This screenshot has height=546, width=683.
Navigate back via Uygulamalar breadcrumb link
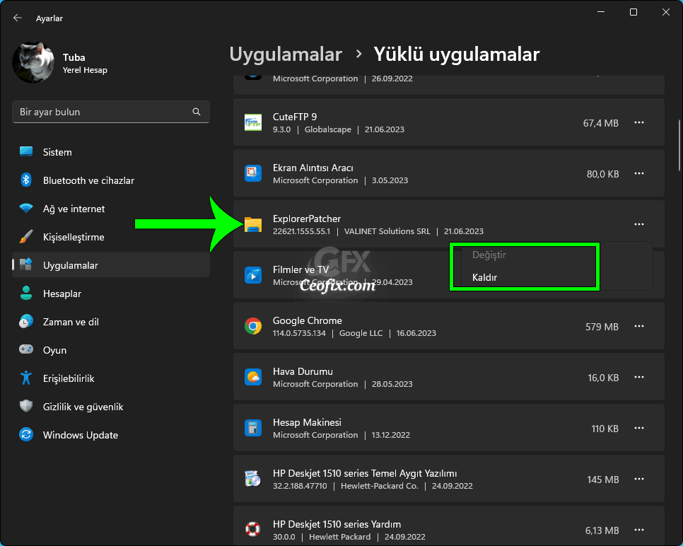(286, 54)
